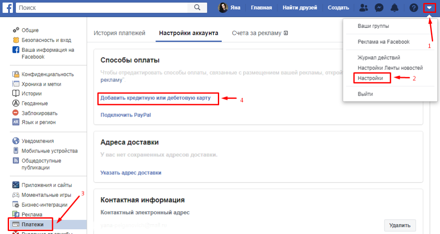The image size is (440, 234).
Task: Open Общие settings section
Action: 30,30
